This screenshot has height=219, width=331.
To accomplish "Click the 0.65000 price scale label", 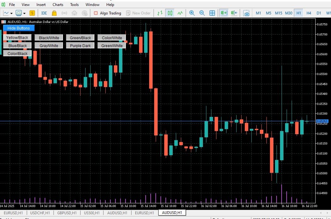I will [322, 173].
